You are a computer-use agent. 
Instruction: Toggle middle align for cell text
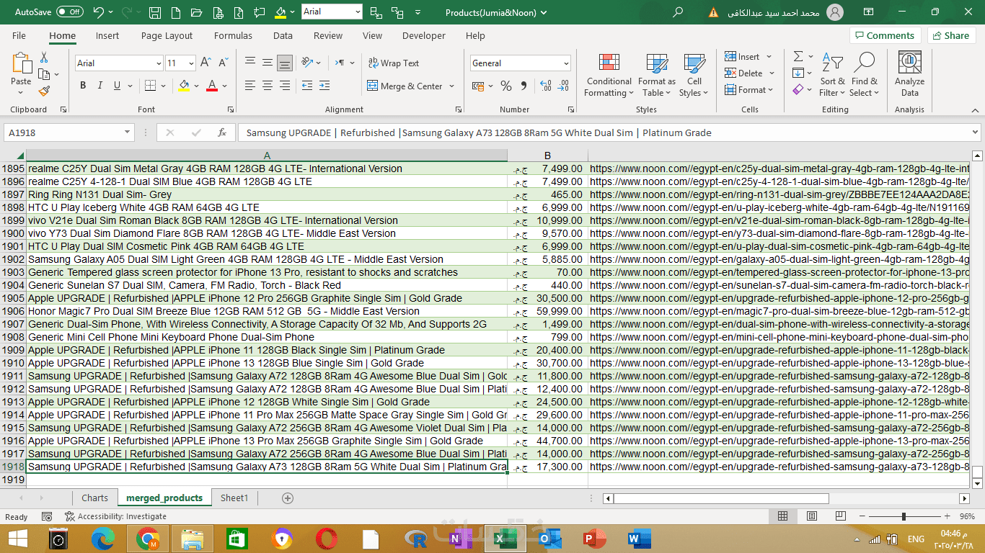click(268, 63)
